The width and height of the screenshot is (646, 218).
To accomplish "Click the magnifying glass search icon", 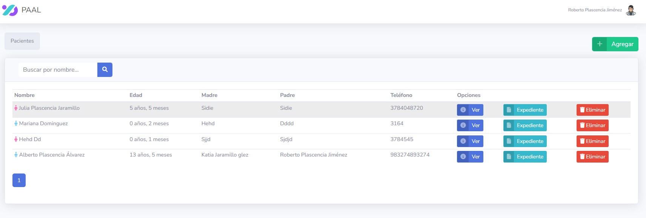I will [105, 70].
